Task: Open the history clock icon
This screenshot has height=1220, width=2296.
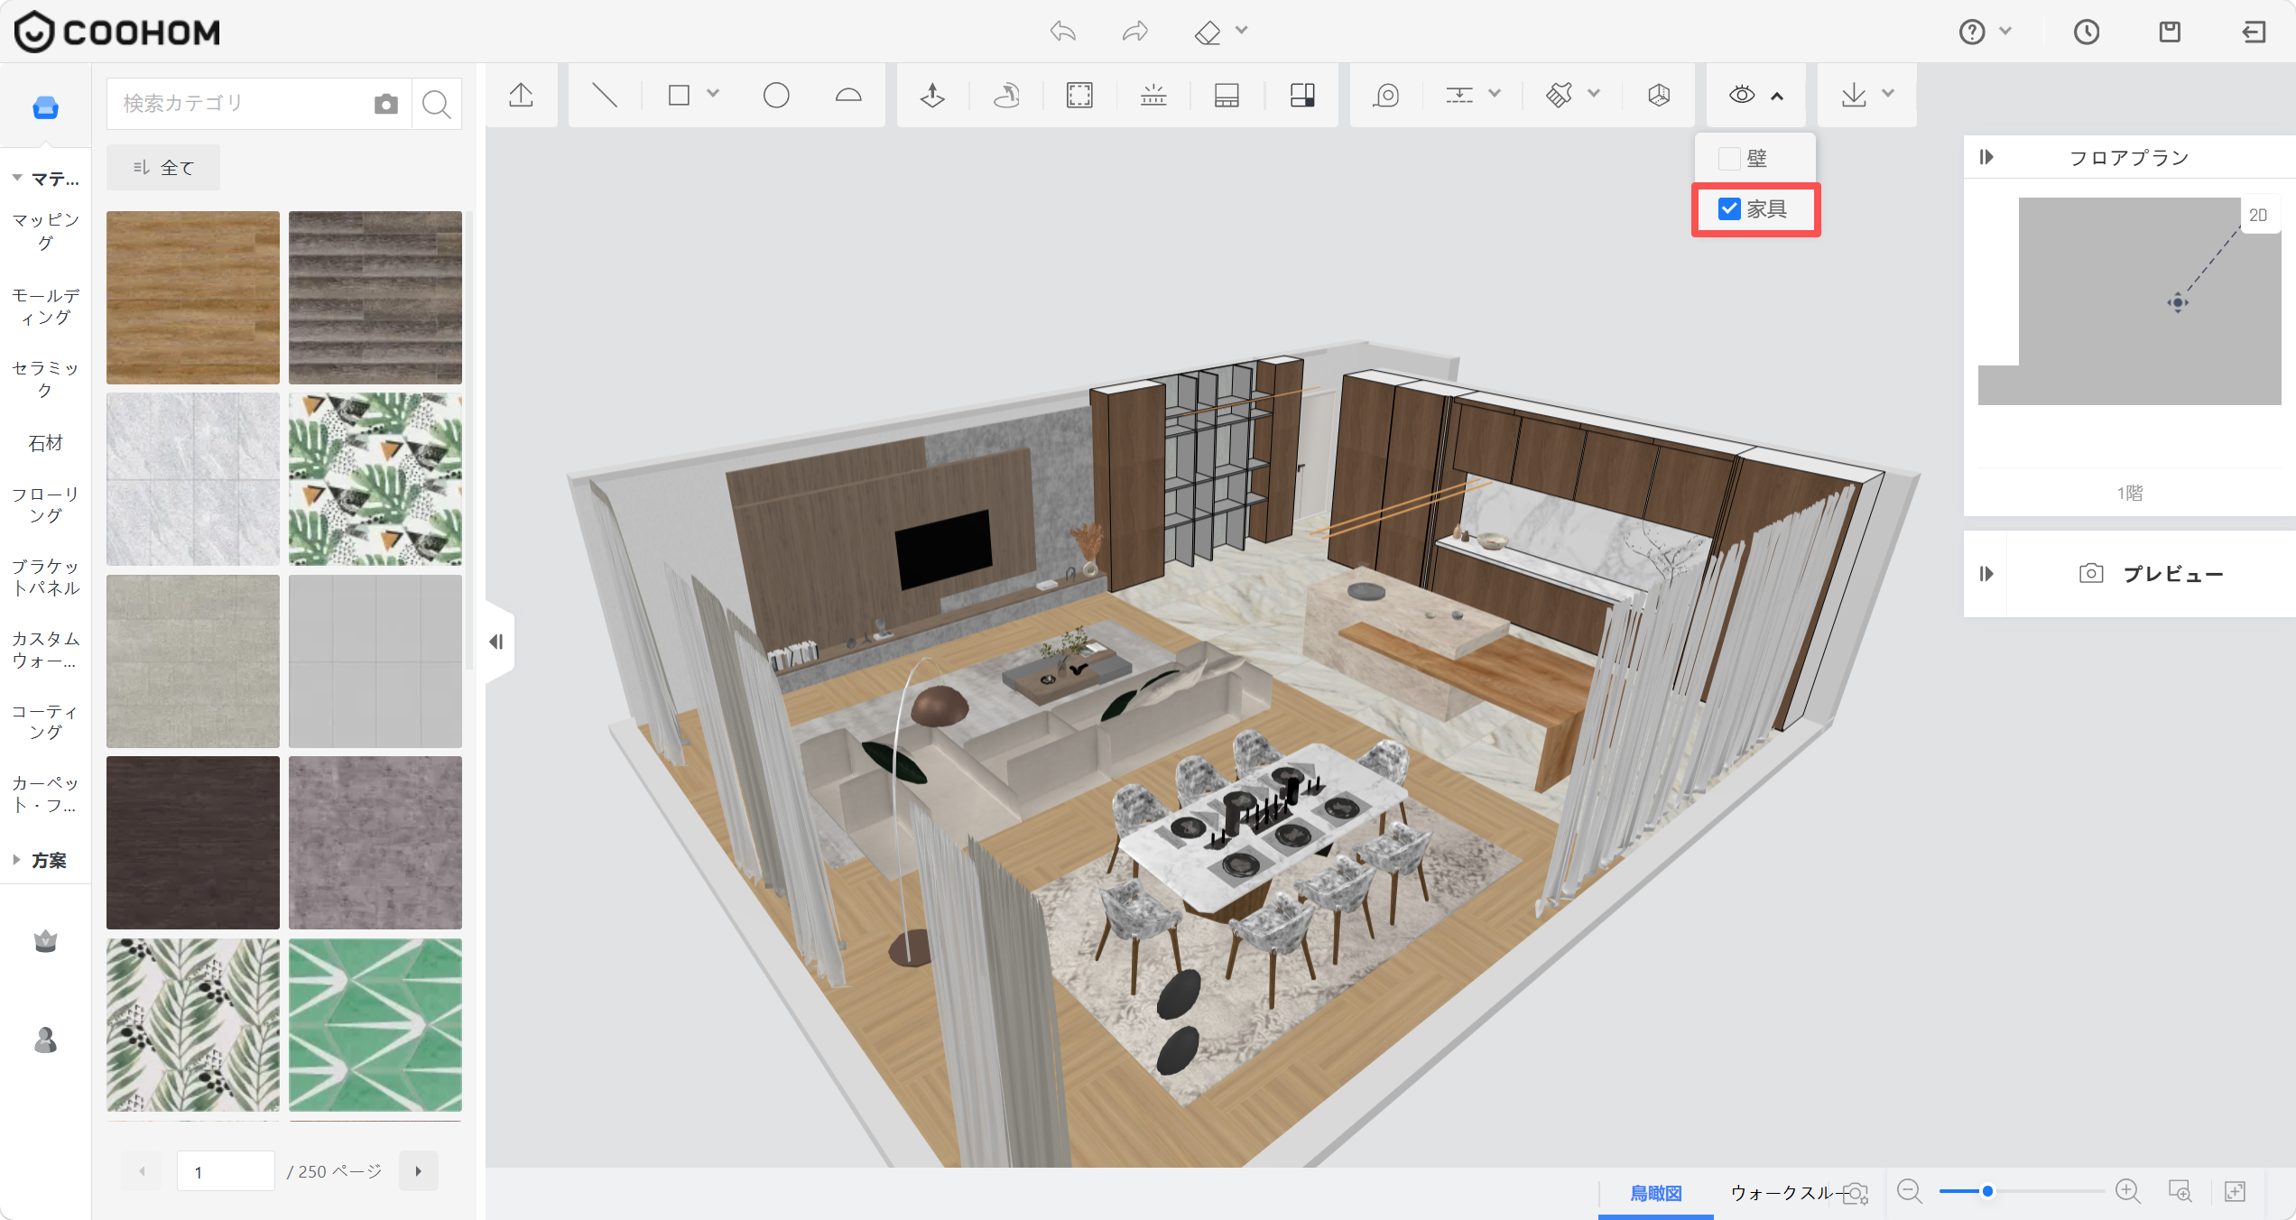Action: tap(2087, 32)
